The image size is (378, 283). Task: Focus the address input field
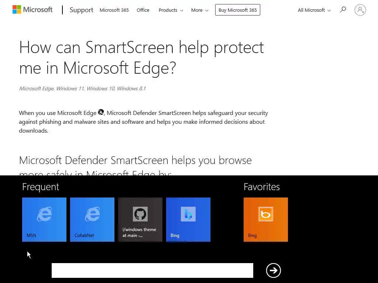tap(152, 270)
